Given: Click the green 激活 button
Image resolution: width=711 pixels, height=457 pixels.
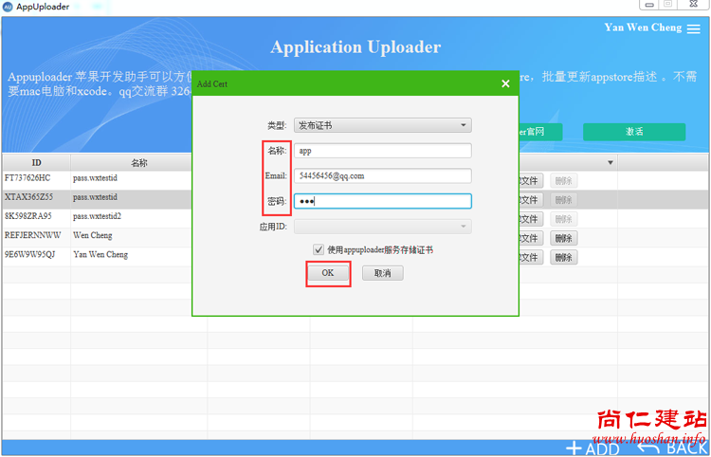Looking at the screenshot, I should [x=633, y=132].
